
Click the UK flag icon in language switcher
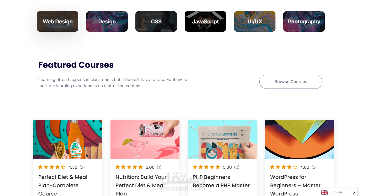coord(324,192)
